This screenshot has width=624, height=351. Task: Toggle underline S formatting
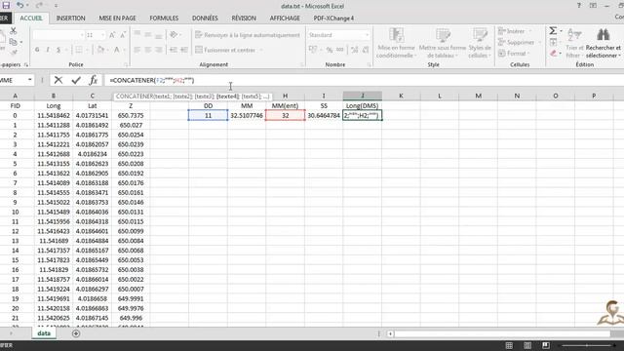pyautogui.click(x=58, y=50)
